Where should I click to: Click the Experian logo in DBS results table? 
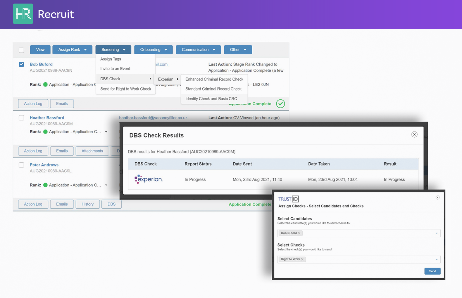[149, 179]
